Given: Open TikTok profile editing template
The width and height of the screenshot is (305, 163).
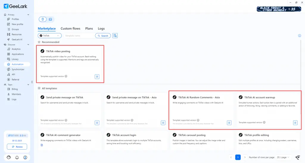Looking at the screenshot, I should point(268,140).
